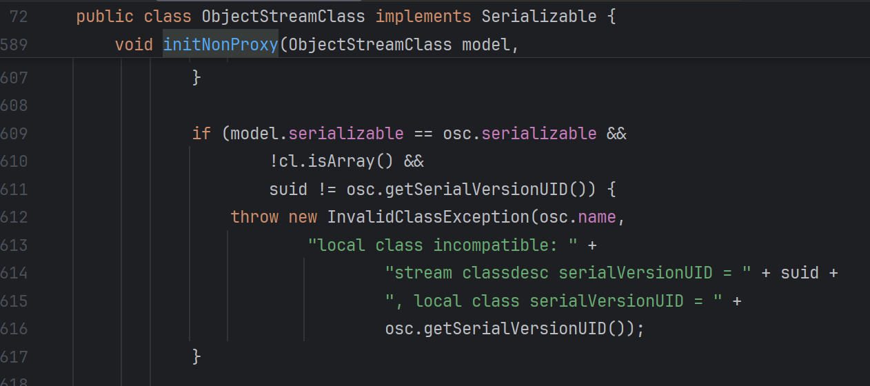The width and height of the screenshot is (870, 386).
Task: Click the closing brace on line 607
Action: click(x=196, y=77)
